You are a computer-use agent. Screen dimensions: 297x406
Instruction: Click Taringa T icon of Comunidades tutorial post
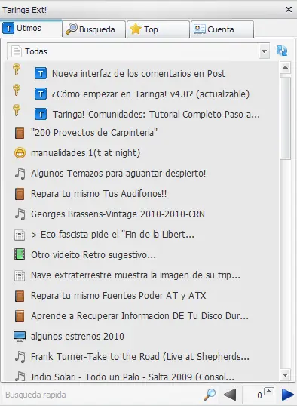click(x=41, y=114)
